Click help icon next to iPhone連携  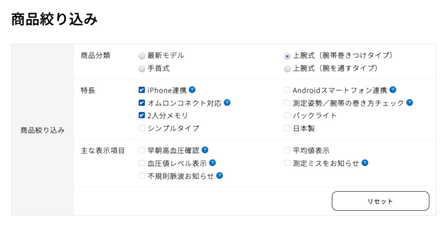coord(192,89)
